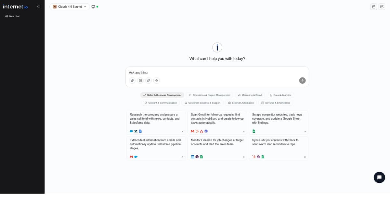The width and height of the screenshot is (390, 219).
Task: Click the LinkedIn icon on the job changes card
Action: [x=192, y=157]
